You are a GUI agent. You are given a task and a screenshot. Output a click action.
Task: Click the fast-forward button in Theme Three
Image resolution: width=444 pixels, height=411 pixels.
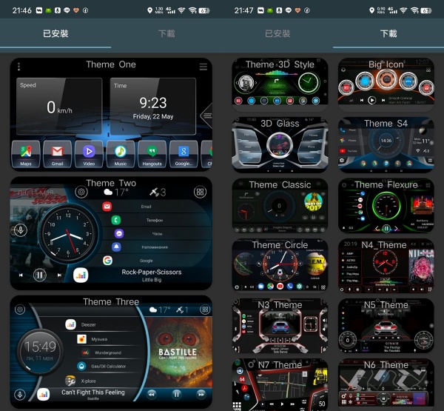(x=201, y=394)
